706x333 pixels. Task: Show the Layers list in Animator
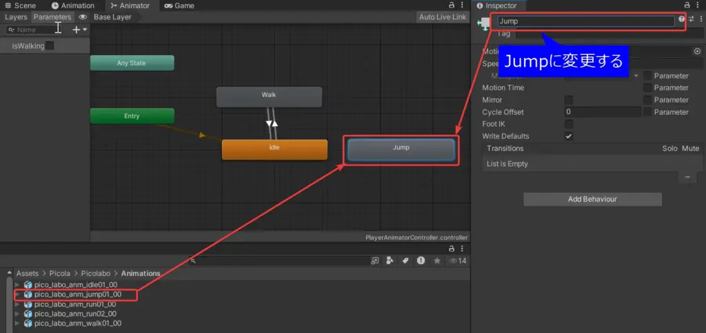[17, 17]
